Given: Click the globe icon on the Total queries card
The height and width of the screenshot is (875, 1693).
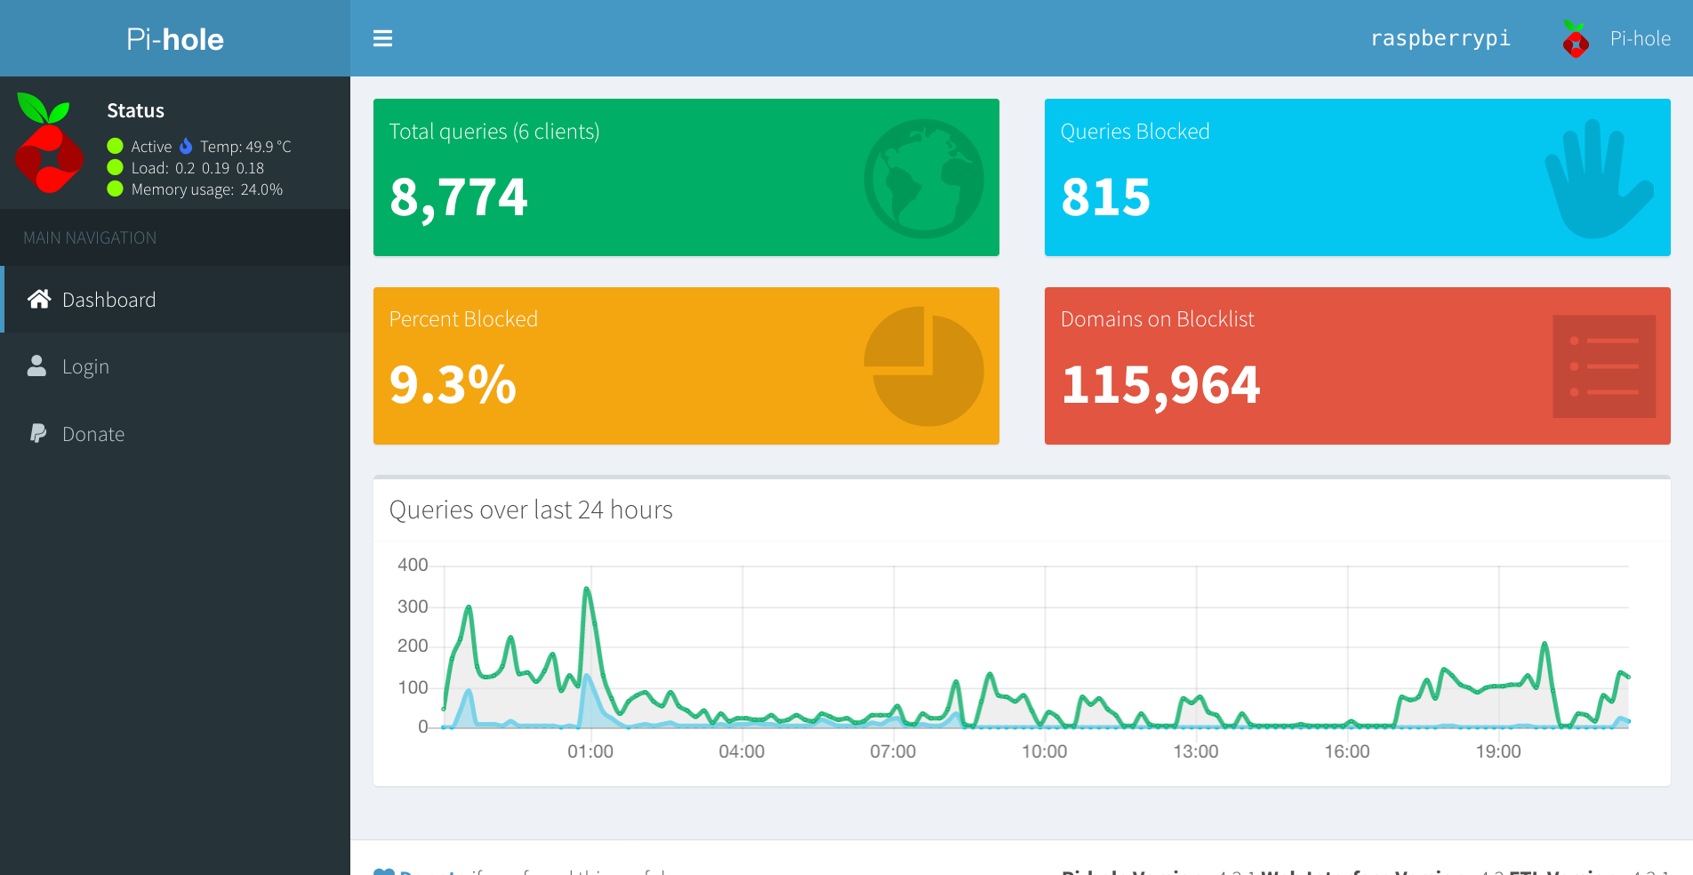Looking at the screenshot, I should point(924,178).
